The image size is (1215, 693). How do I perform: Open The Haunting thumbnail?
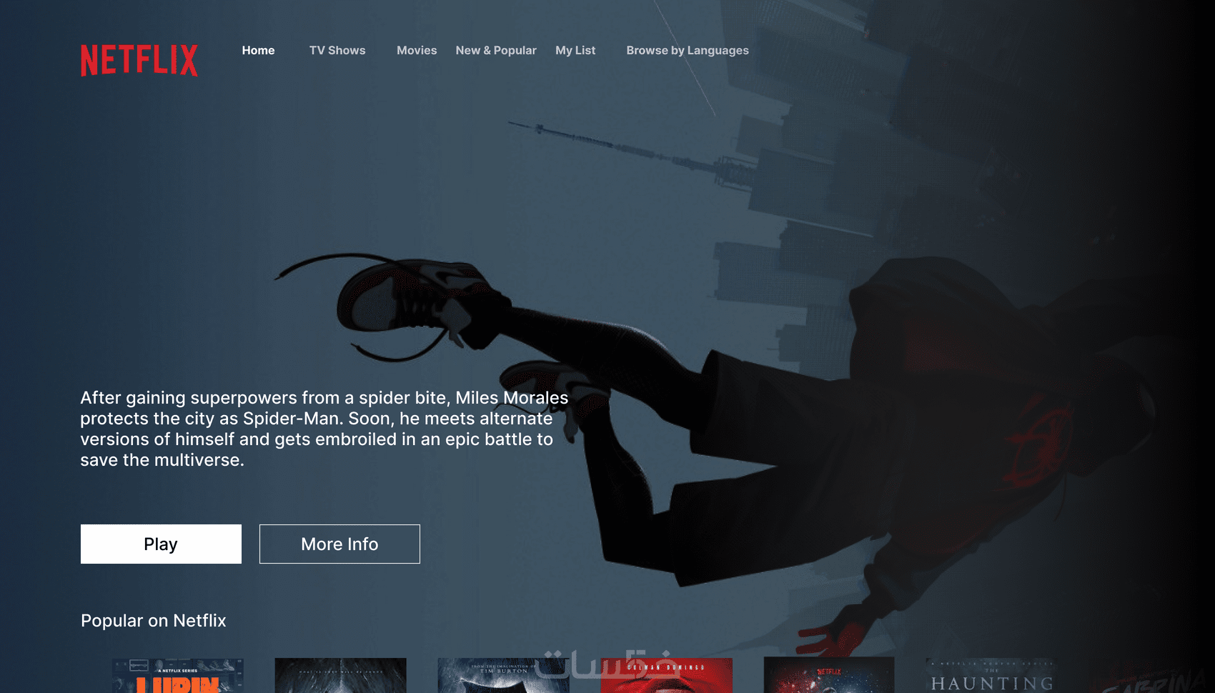pyautogui.click(x=991, y=676)
